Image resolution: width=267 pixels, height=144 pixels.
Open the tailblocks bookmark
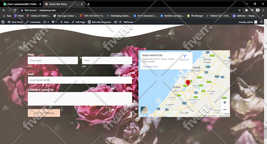tap(245, 16)
